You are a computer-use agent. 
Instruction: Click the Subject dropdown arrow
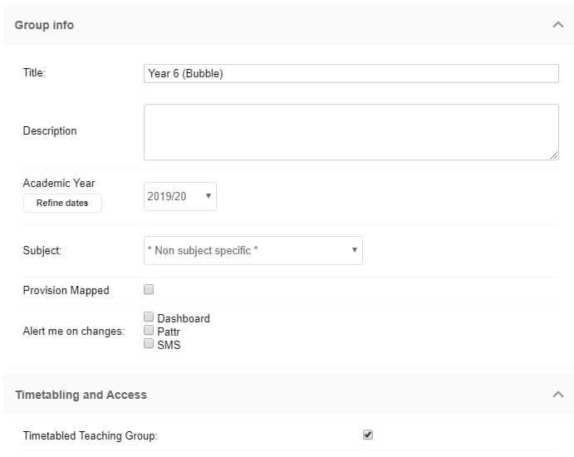click(355, 250)
